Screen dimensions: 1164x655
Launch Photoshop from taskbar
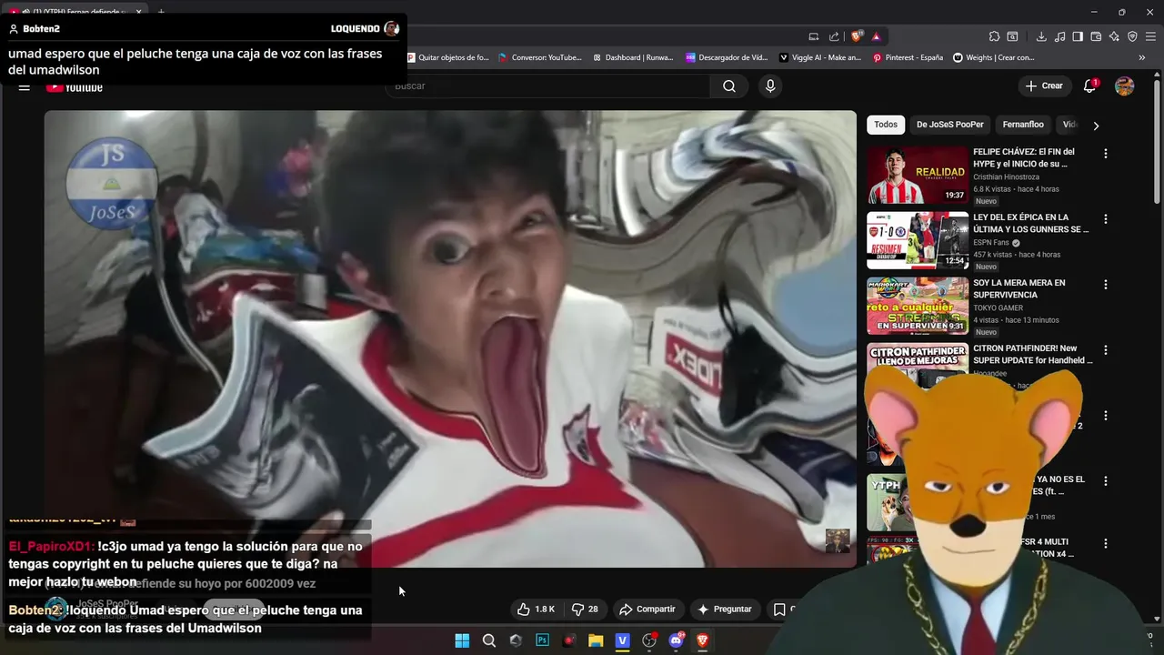(543, 640)
